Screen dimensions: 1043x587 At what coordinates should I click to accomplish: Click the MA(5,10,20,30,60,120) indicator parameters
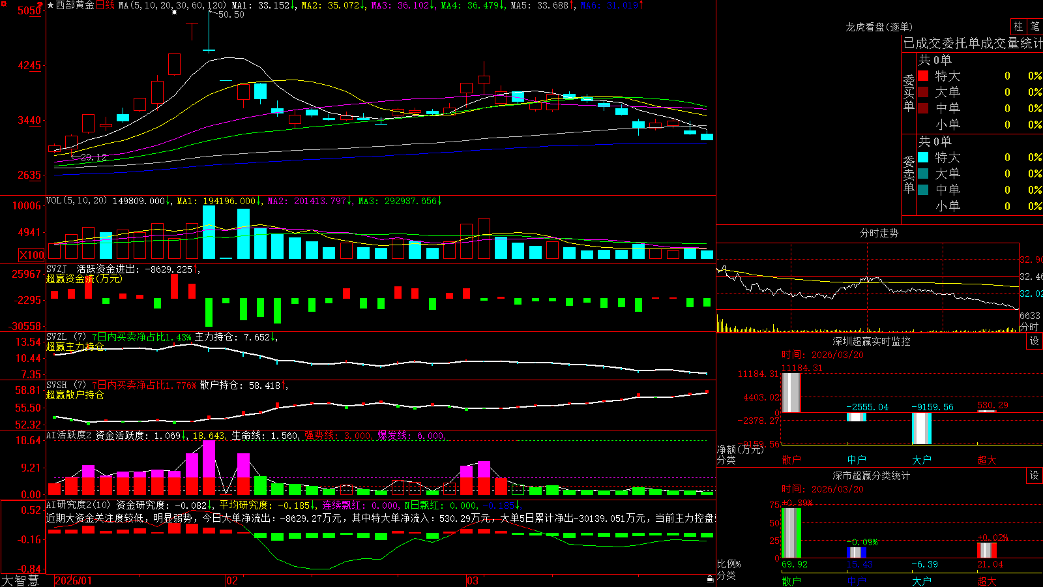pyautogui.click(x=172, y=5)
